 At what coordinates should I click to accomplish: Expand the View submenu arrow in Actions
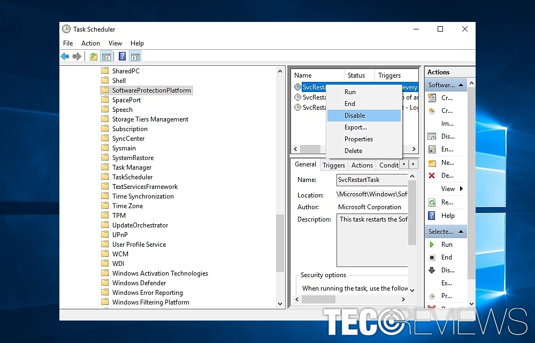click(462, 189)
